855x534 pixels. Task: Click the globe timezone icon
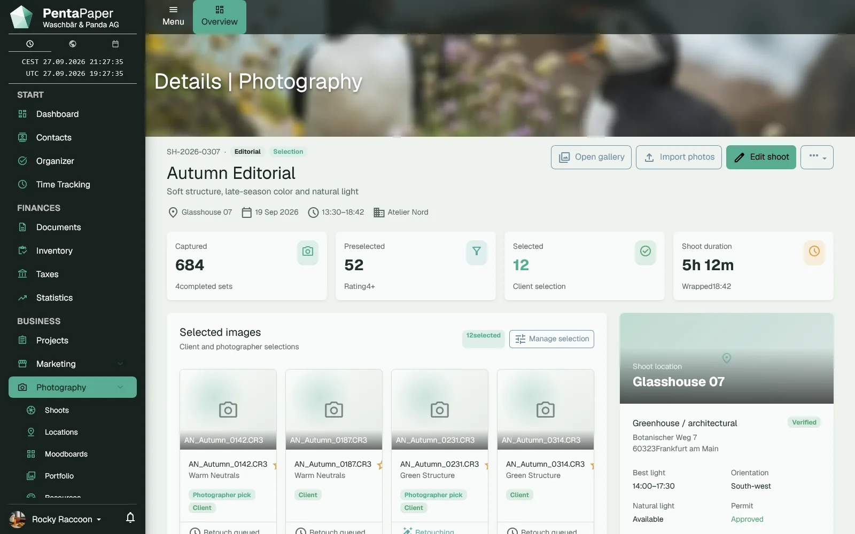click(x=73, y=44)
